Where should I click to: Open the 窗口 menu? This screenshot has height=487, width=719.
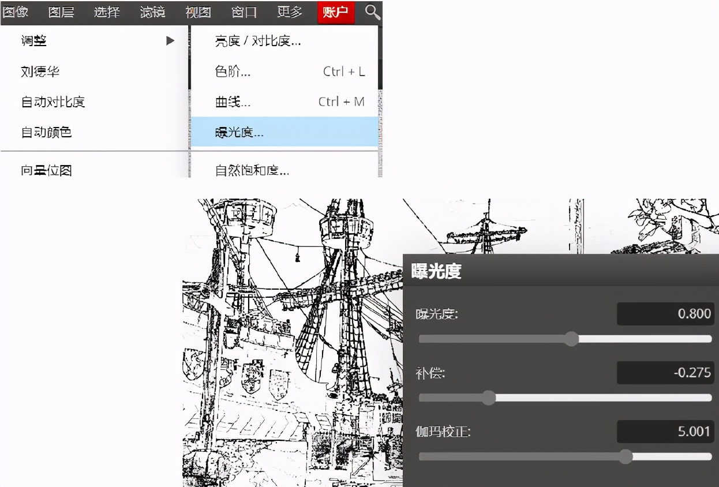[244, 12]
